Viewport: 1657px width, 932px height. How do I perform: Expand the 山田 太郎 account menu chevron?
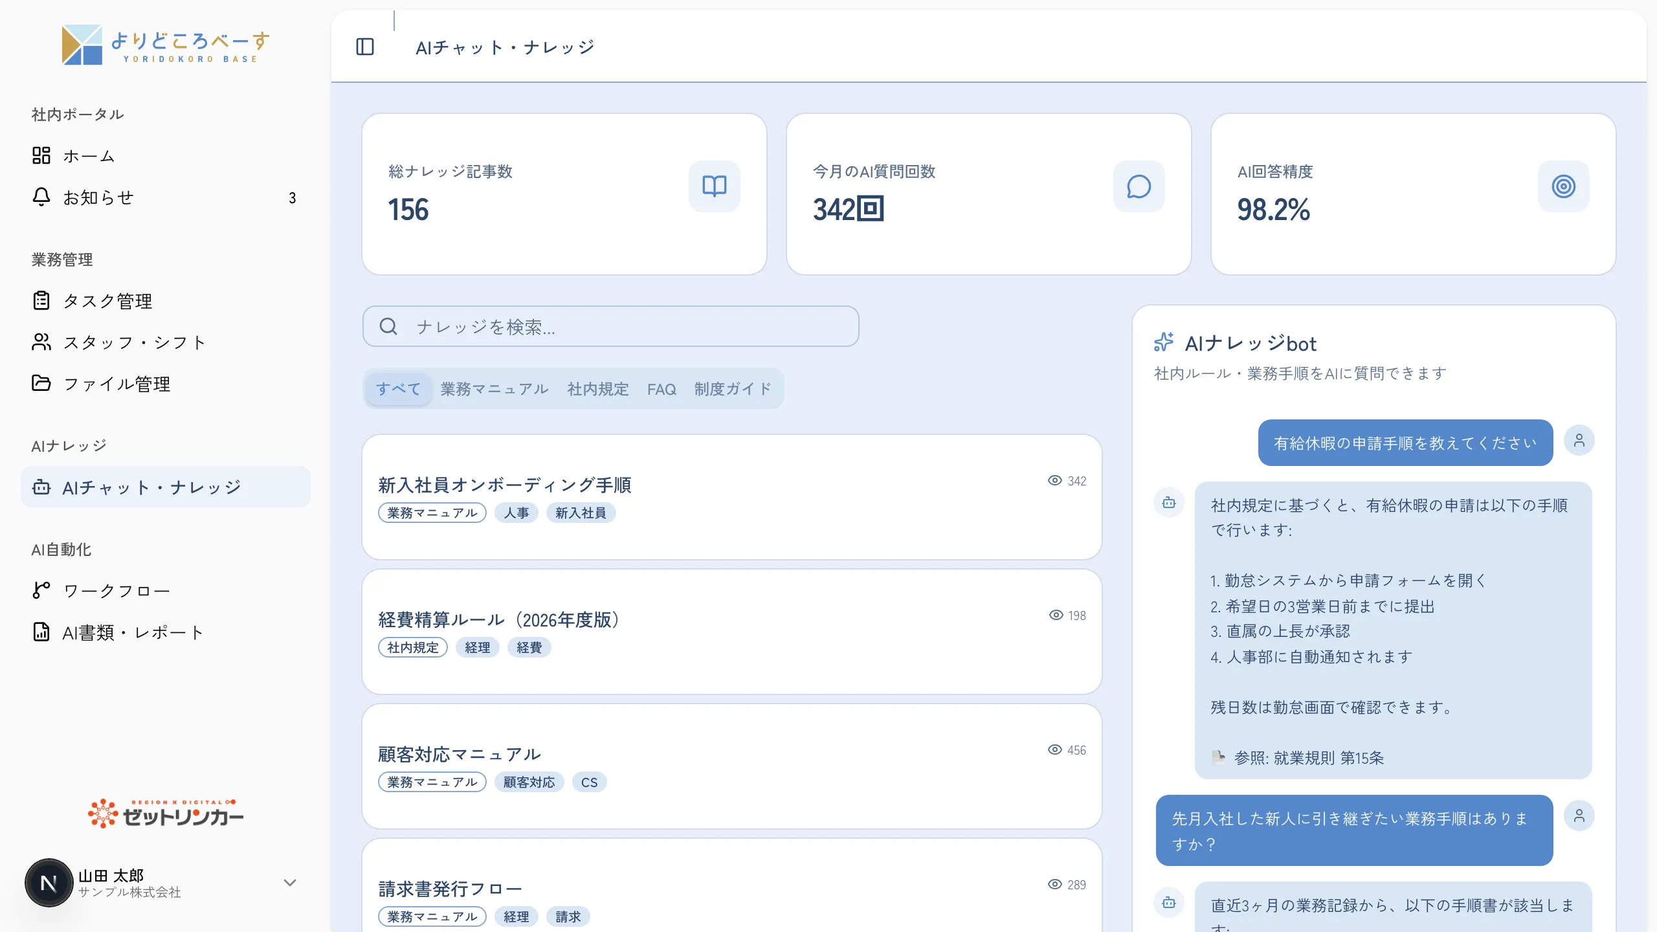(x=290, y=883)
